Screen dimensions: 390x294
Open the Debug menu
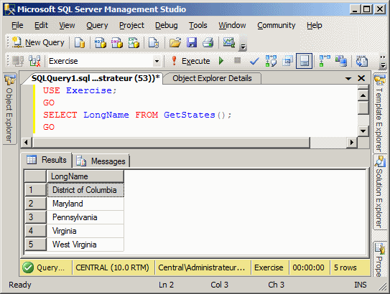click(167, 25)
